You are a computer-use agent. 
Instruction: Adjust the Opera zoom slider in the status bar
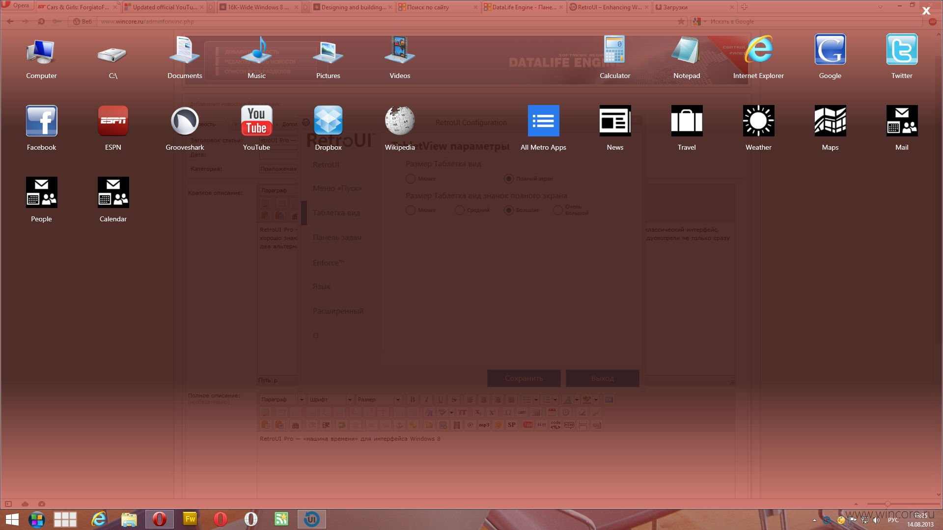coord(888,504)
